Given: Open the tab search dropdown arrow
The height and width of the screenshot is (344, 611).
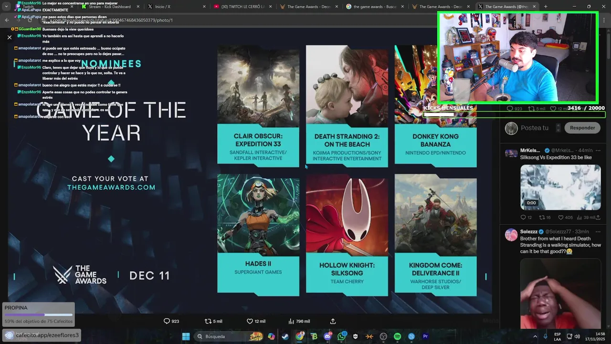Looking at the screenshot, I should [6, 7].
